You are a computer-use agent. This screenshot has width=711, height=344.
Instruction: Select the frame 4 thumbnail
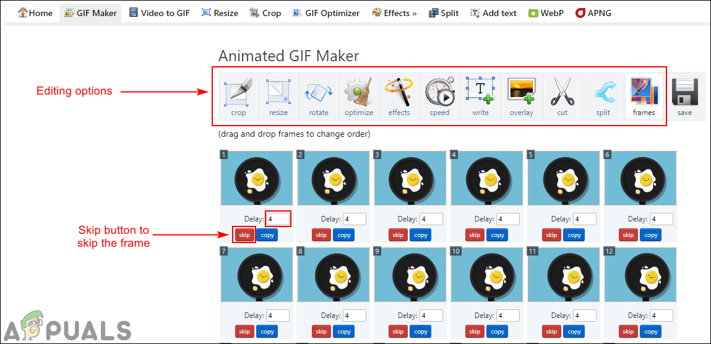coord(486,178)
